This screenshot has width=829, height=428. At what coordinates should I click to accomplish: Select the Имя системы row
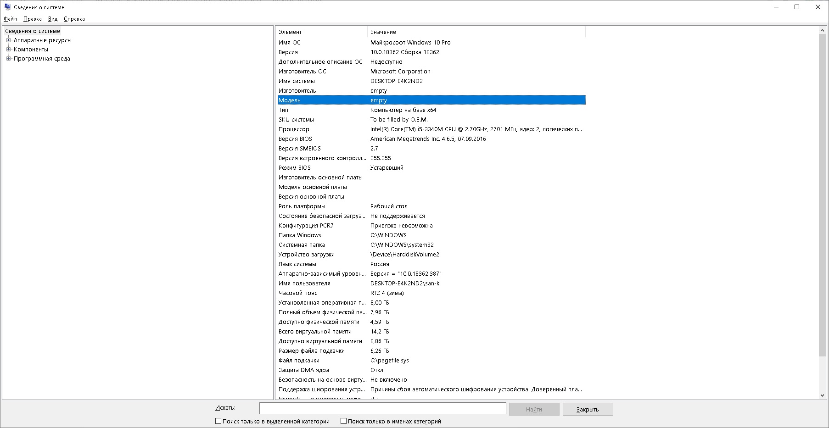coord(431,81)
